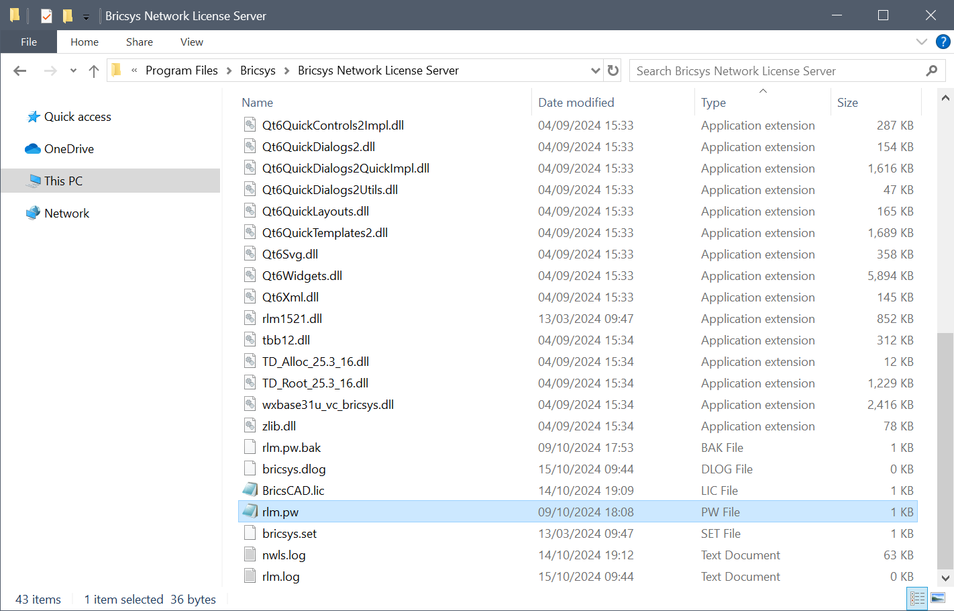Expand the ribbon with the chevron
954x611 pixels.
click(x=922, y=42)
